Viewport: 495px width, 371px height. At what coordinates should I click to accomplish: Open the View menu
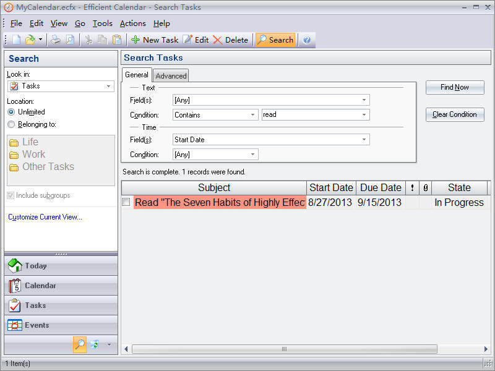point(59,23)
